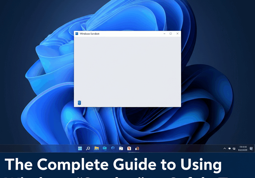
Task: Click the 'Windows Sandbox' window title text
Action: tap(90, 34)
